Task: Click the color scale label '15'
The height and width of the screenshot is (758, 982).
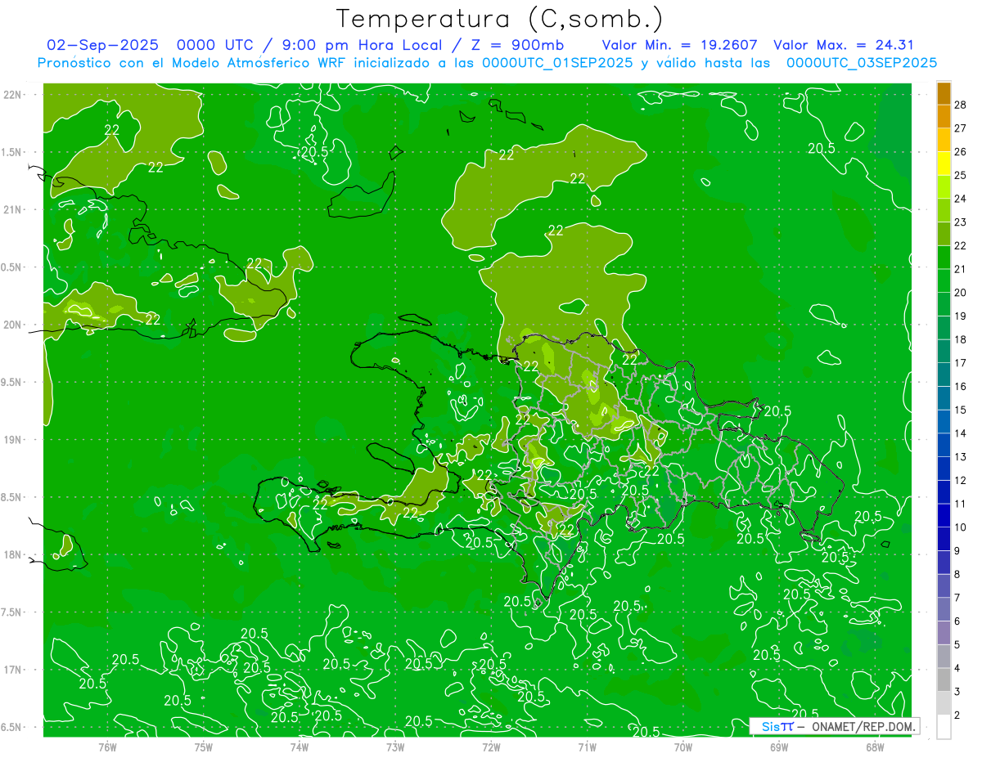Action: [960, 410]
